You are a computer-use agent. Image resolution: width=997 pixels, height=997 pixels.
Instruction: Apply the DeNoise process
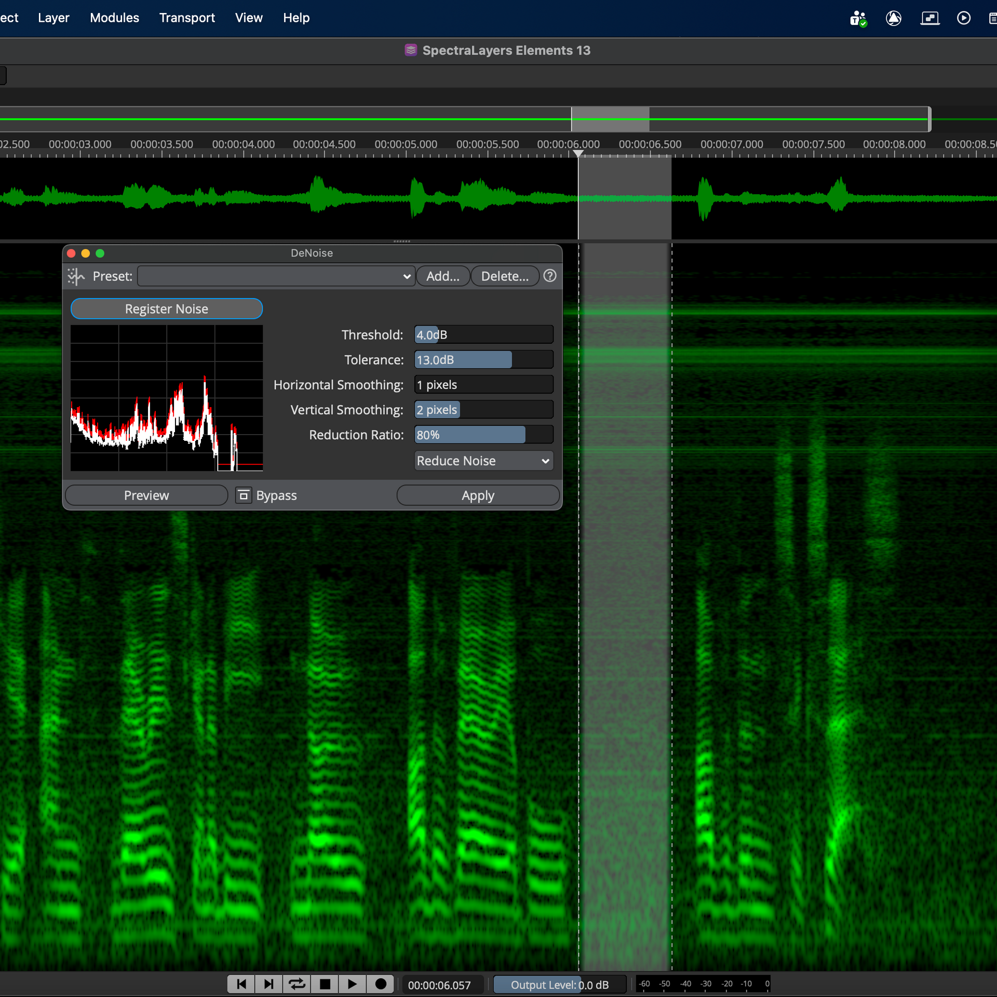tap(478, 495)
